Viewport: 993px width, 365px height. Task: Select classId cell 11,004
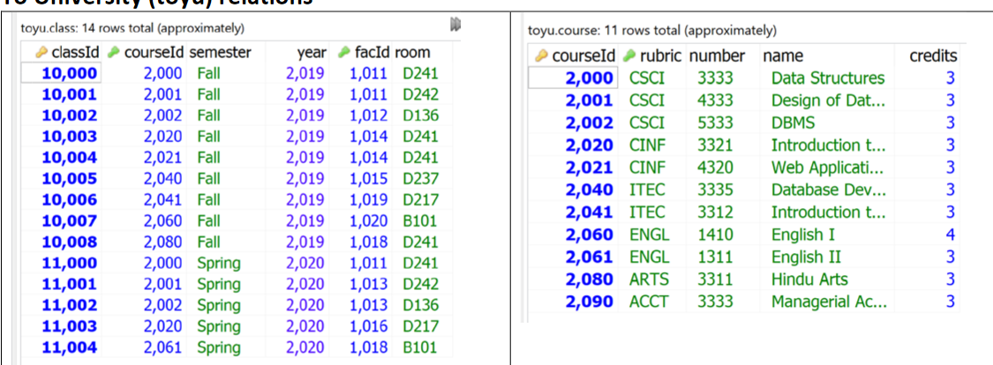[70, 347]
